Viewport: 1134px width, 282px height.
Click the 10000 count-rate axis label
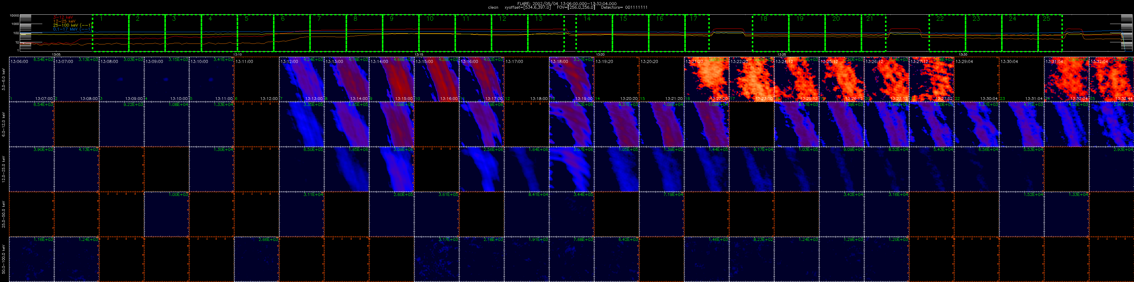[14, 16]
